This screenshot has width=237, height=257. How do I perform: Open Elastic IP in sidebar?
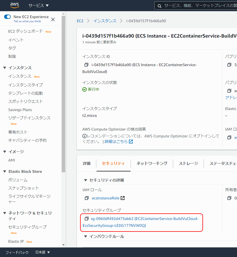16,241
